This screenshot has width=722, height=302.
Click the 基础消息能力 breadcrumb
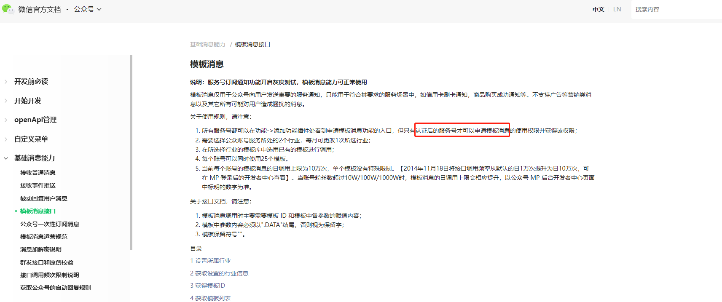(x=208, y=44)
